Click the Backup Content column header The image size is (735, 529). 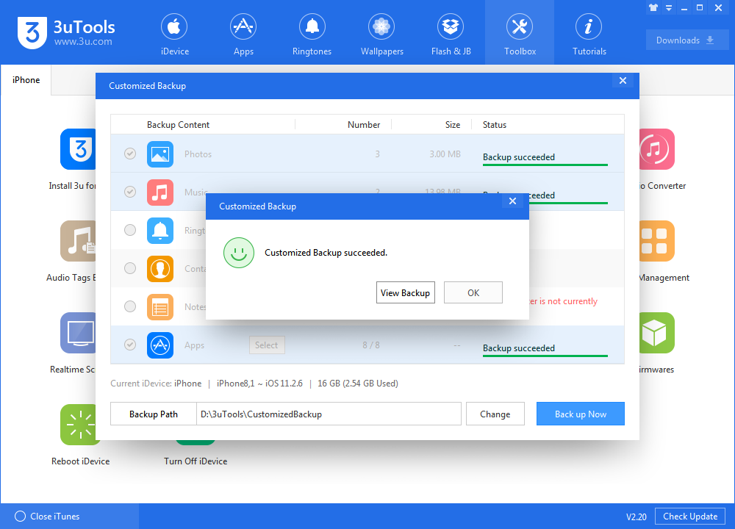178,125
